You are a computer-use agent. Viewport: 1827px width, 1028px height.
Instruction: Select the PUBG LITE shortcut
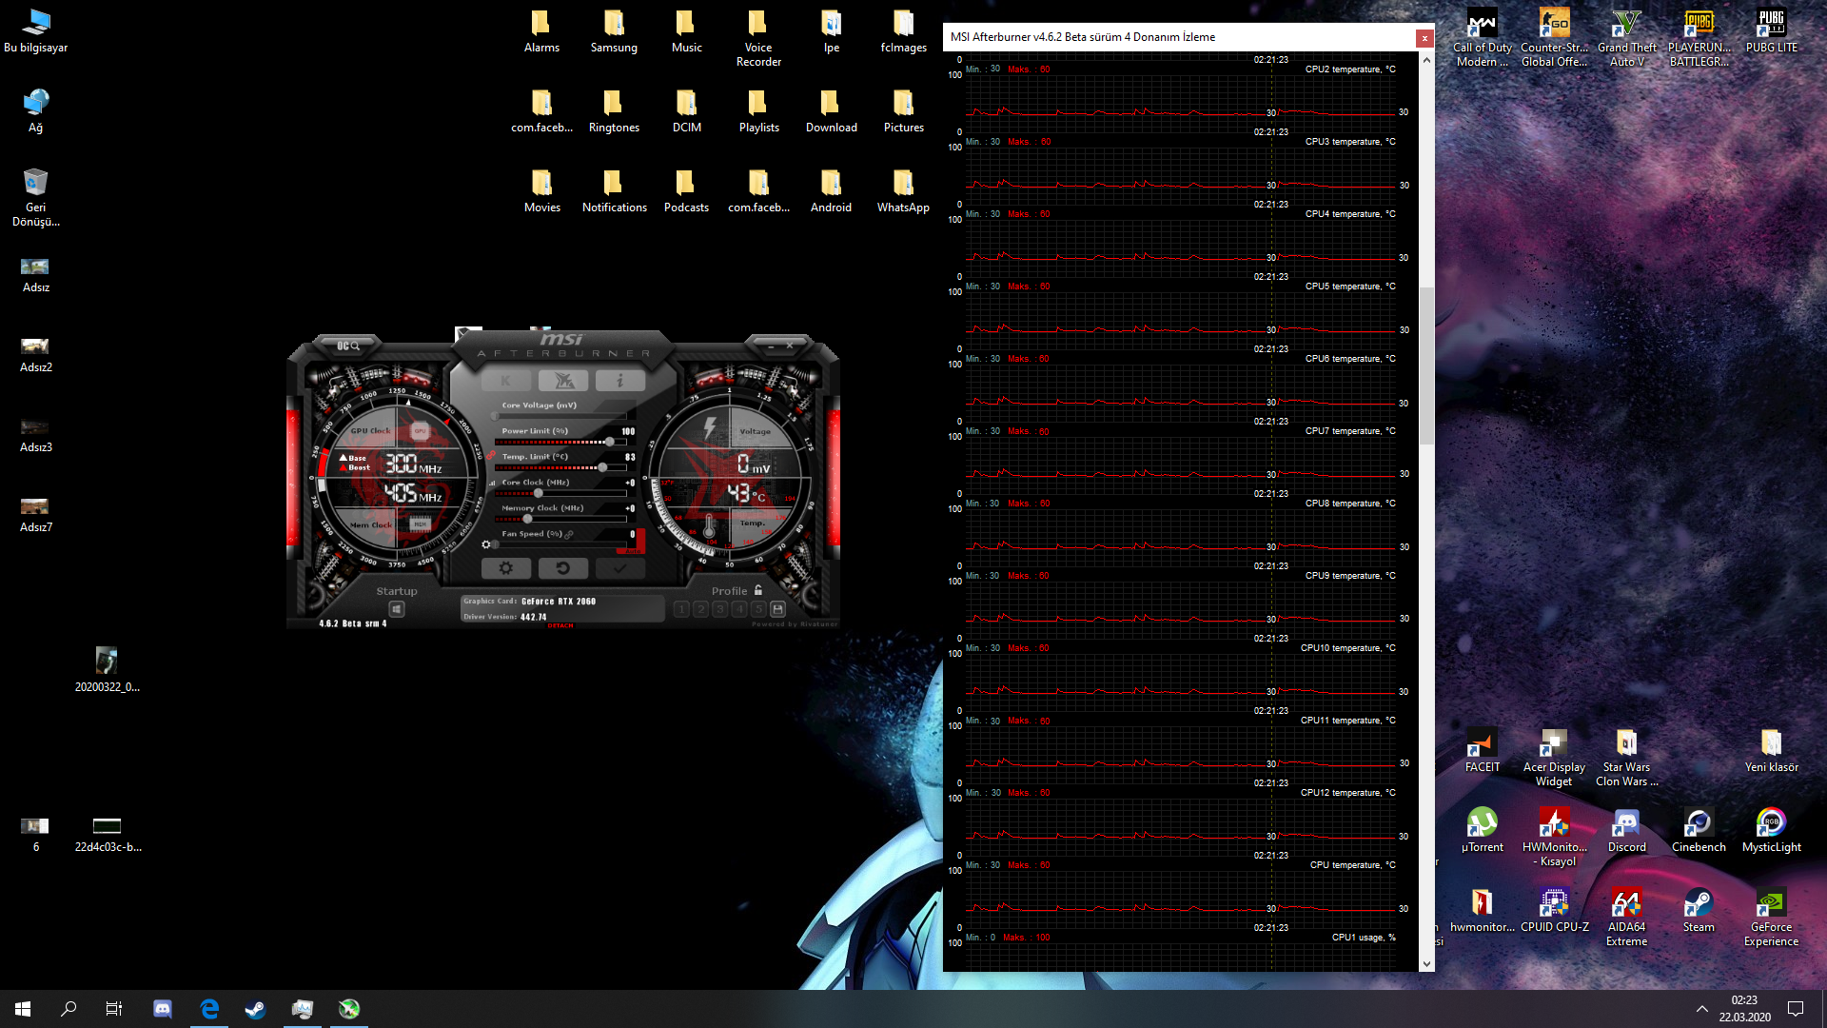pos(1771,30)
